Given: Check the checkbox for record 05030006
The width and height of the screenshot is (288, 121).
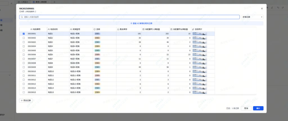Looking at the screenshot, I should [24, 55].
